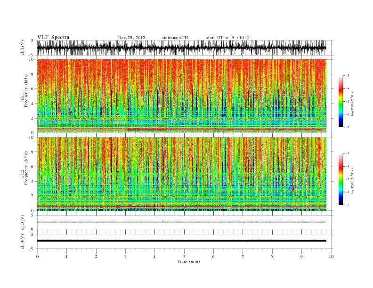Click the ch.2 spectrogram color bar
Viewport: 373px width, 288px height.
tap(341, 179)
